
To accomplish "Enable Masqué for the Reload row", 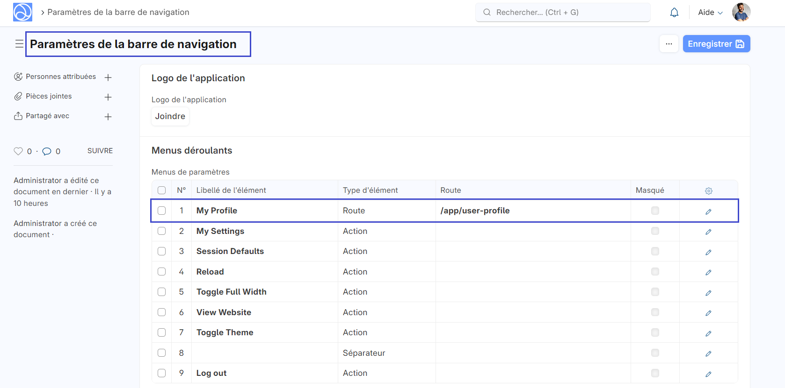I will (x=655, y=272).
